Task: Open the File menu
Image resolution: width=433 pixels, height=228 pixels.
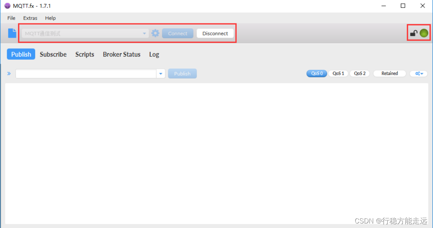Action: 11,18
